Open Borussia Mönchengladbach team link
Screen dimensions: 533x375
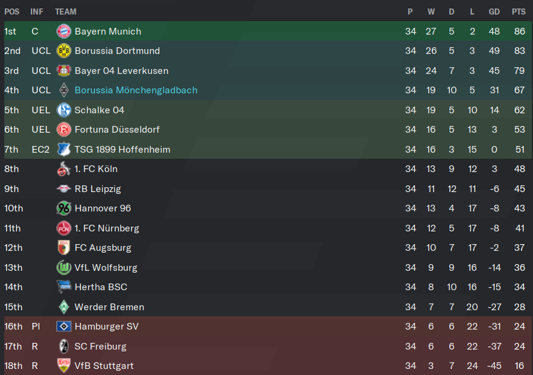pos(136,90)
